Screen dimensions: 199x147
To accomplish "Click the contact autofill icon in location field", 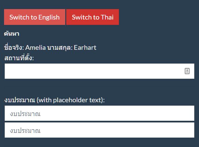I will click(x=187, y=71).
